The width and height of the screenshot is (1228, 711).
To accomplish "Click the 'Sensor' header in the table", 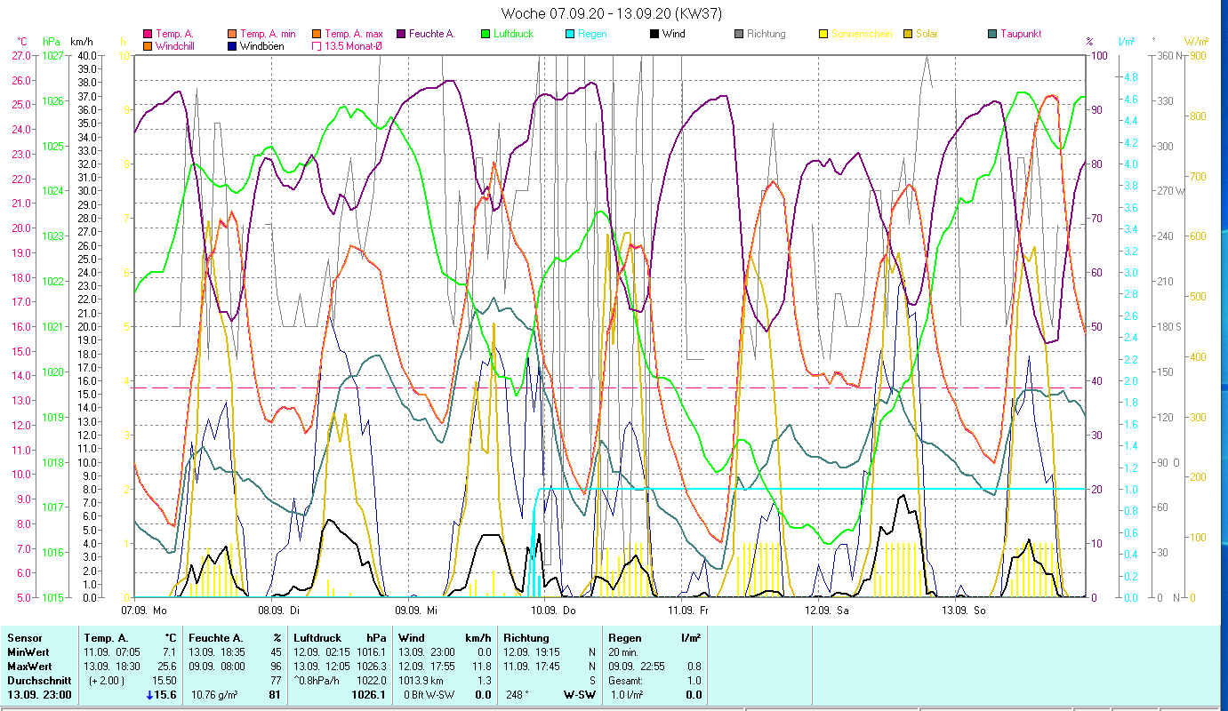I will (23, 638).
